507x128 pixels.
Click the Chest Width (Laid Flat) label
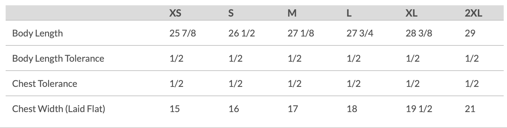[59, 109]
